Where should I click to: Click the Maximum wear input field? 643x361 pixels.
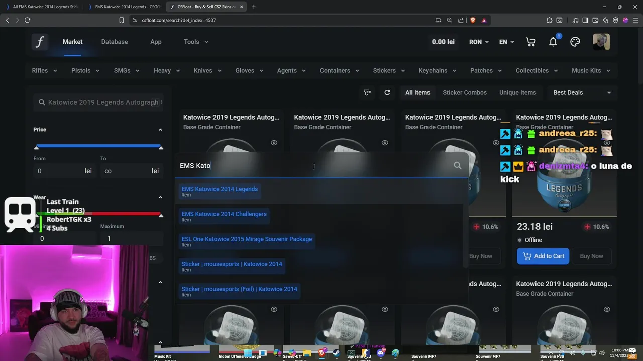click(x=132, y=238)
